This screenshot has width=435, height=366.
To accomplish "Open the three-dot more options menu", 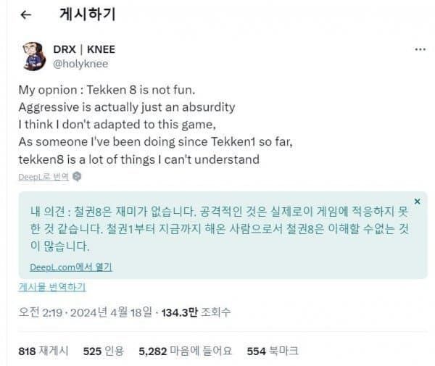I will (x=419, y=49).
